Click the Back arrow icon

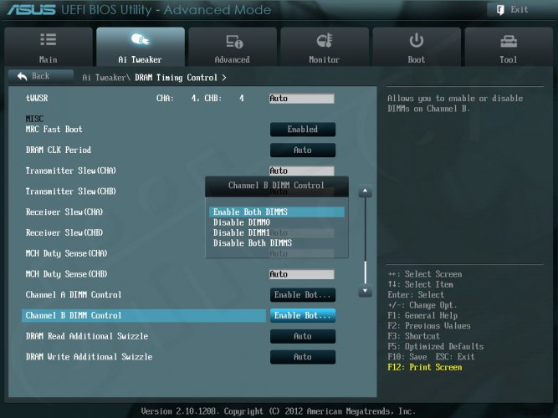[x=22, y=76]
